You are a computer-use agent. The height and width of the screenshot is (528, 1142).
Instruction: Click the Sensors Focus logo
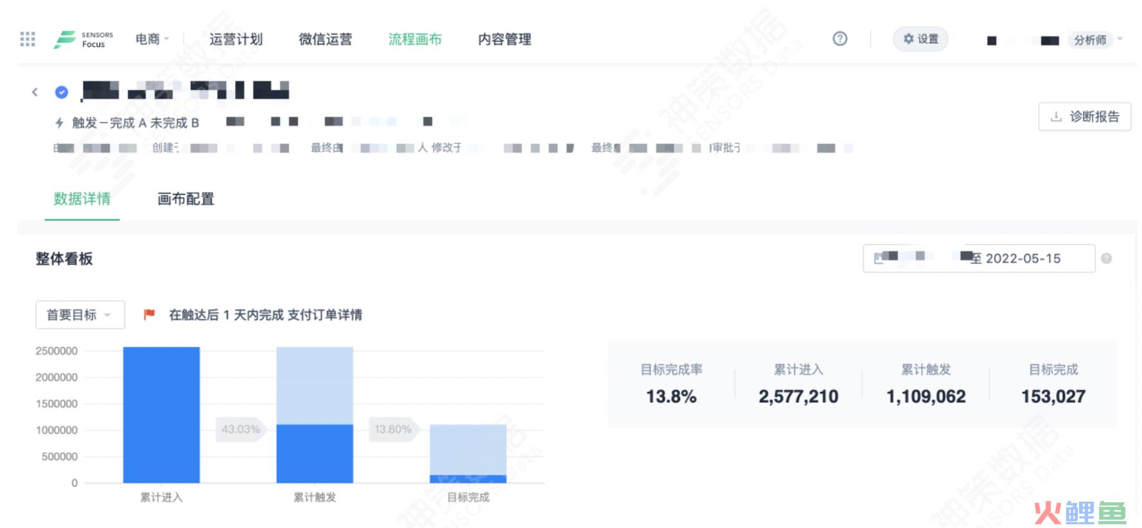83,39
